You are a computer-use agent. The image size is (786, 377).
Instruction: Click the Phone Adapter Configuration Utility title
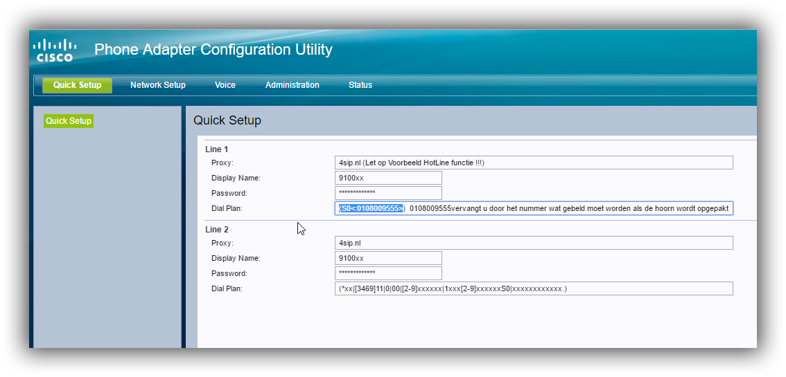213,50
